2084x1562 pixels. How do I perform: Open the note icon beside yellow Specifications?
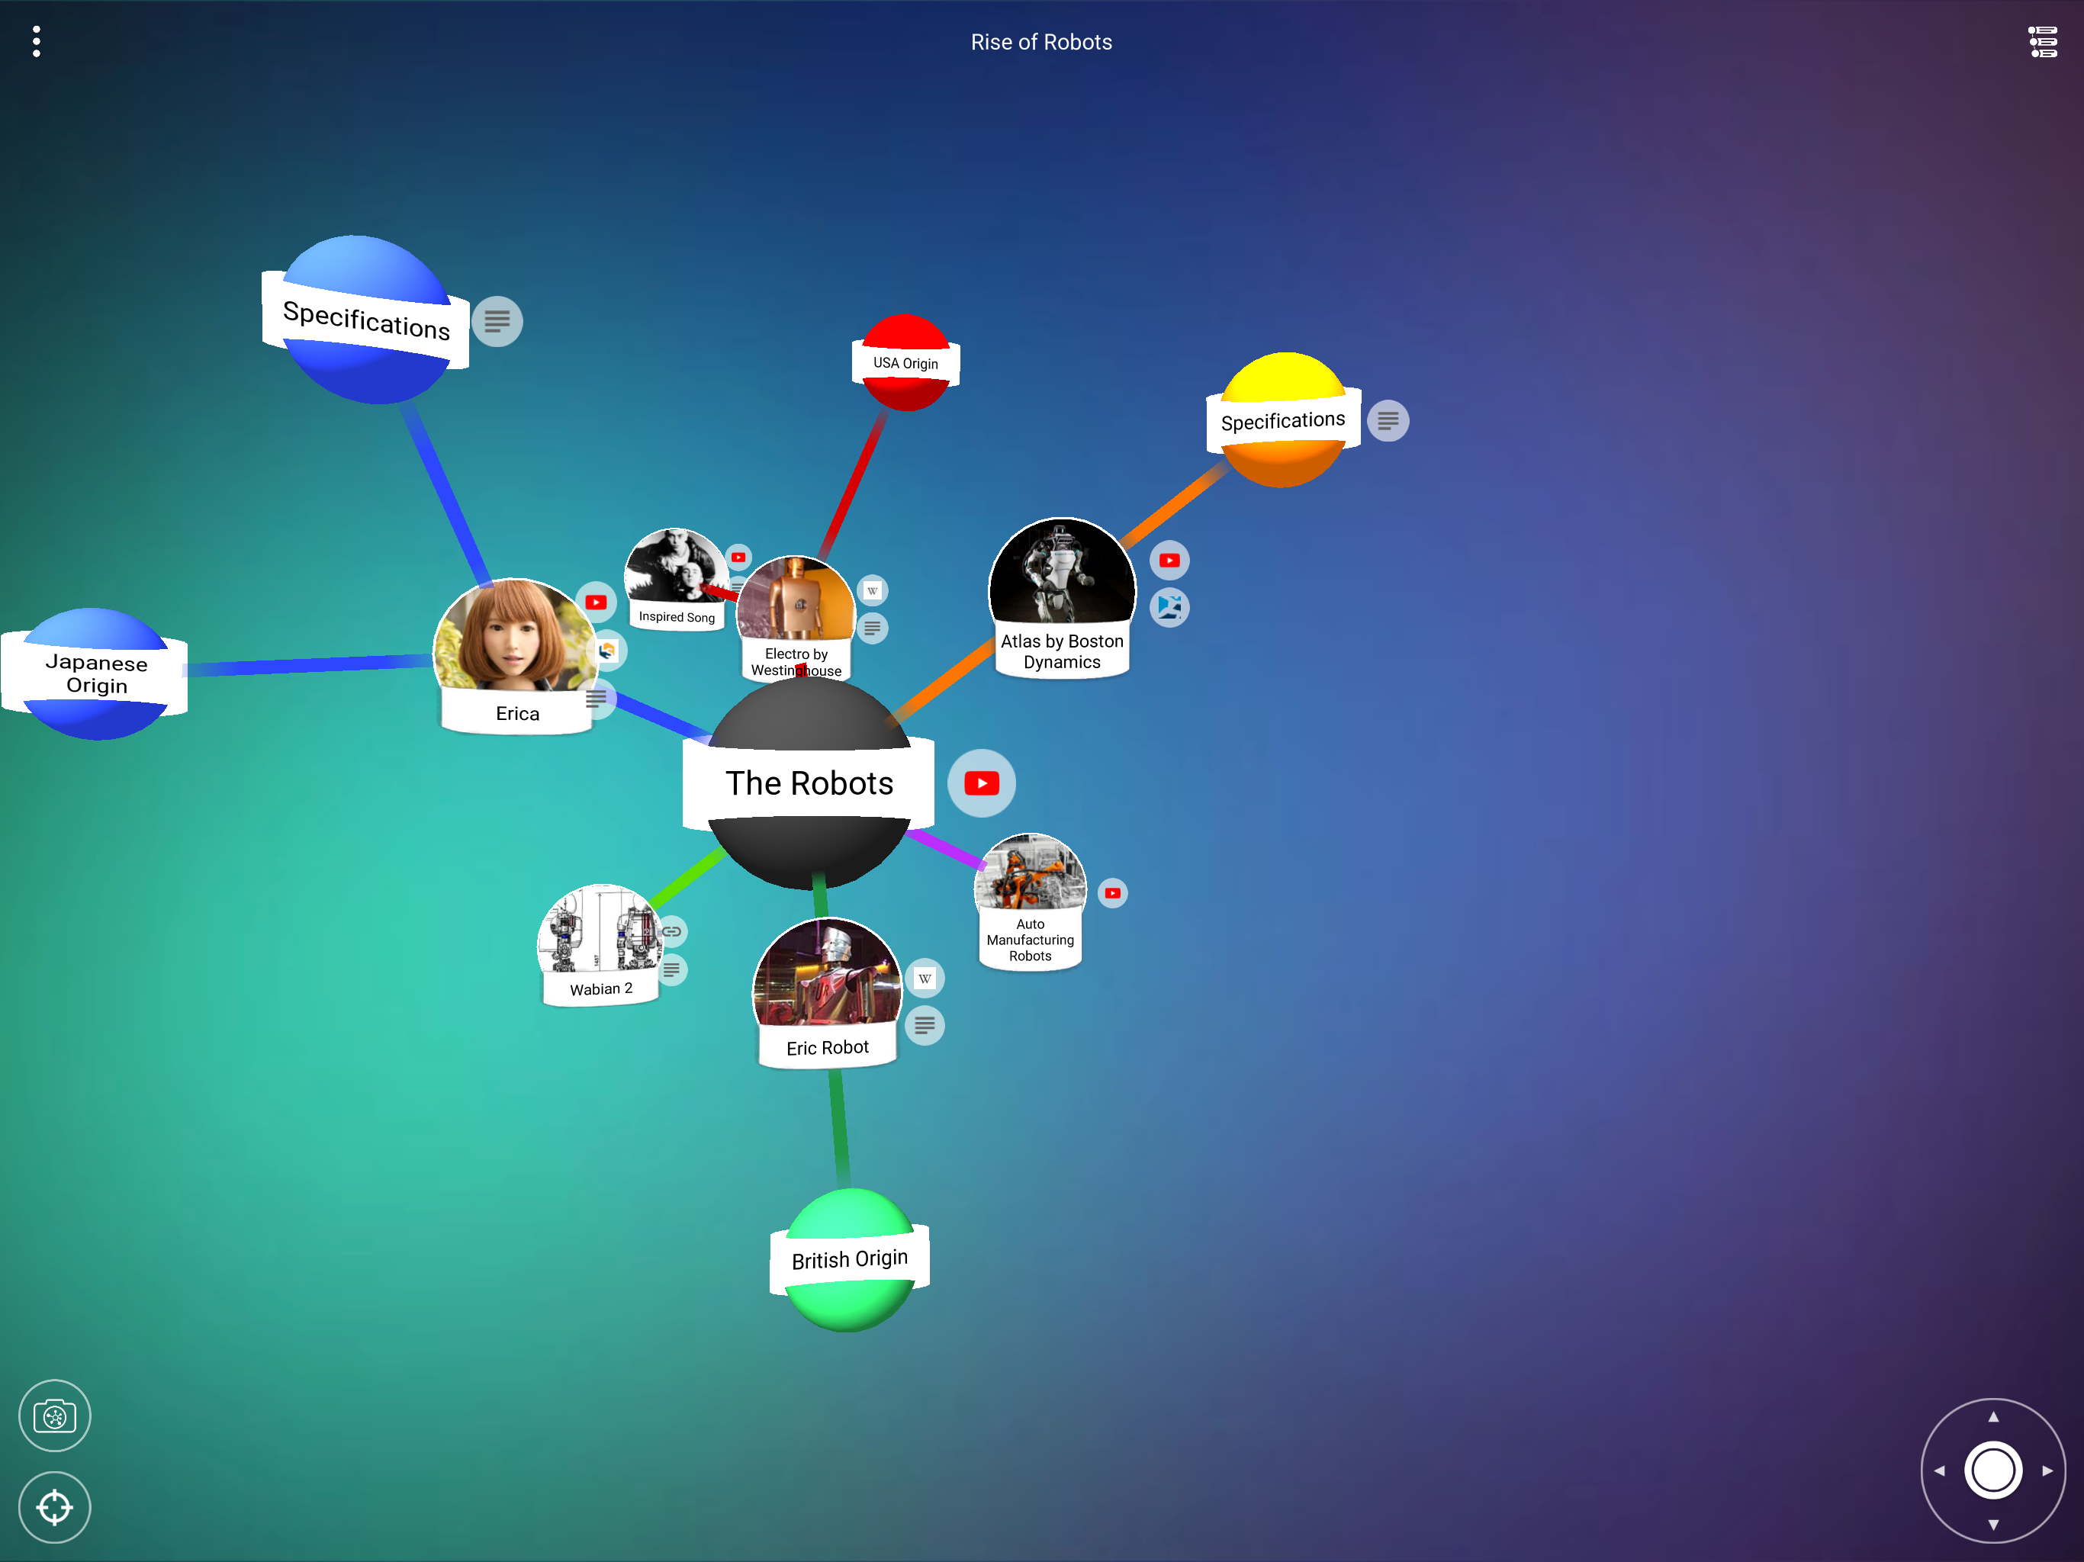(1387, 420)
